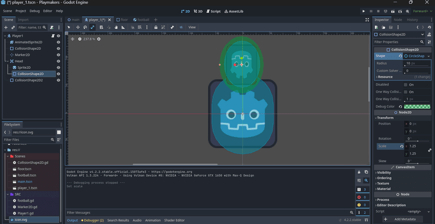This screenshot has height=224, width=435.
Task: Click the Lock selected node icon
Action: (156, 27)
